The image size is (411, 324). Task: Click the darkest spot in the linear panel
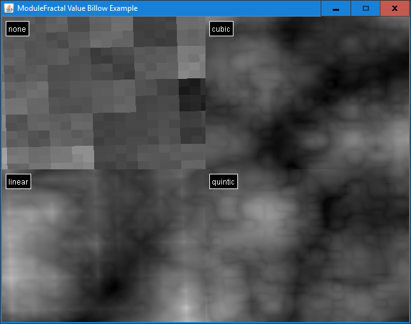(113, 288)
